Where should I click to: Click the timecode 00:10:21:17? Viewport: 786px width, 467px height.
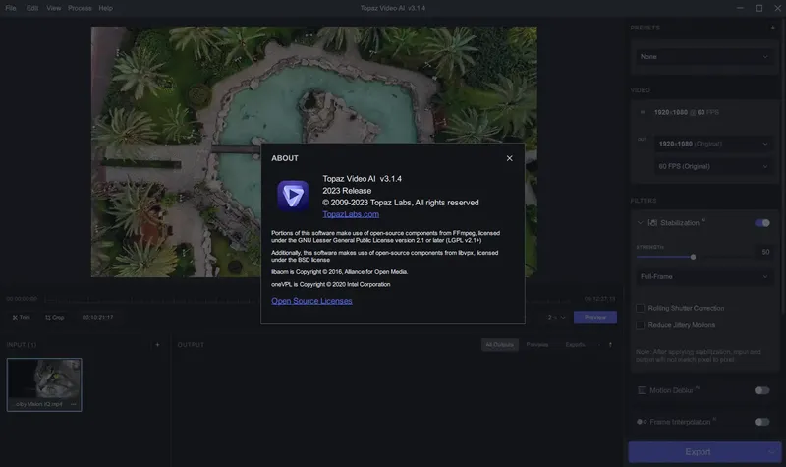[97, 317]
